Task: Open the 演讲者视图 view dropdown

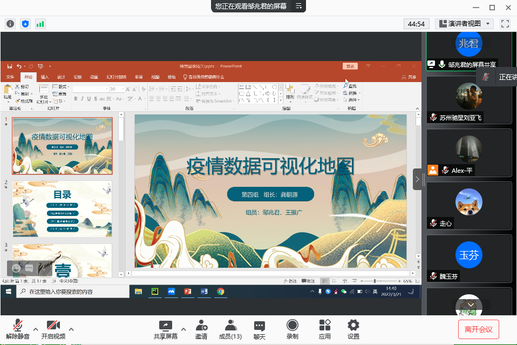Action: (465, 24)
